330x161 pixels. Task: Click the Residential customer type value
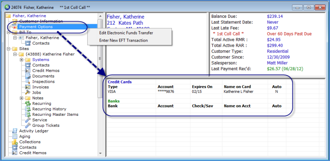click(x=277, y=51)
